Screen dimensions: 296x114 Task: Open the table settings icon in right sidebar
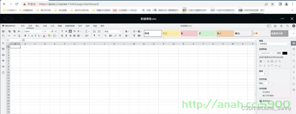tap(293, 49)
